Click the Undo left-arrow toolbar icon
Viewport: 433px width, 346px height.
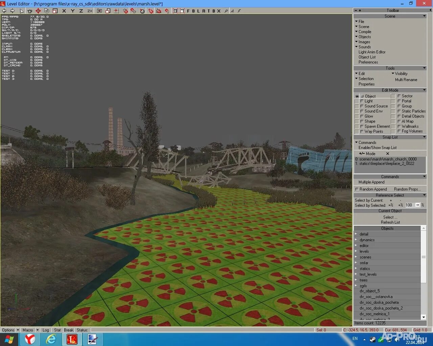(4, 11)
